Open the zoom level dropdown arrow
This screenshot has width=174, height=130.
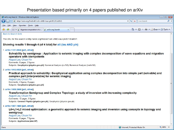(169, 127)
